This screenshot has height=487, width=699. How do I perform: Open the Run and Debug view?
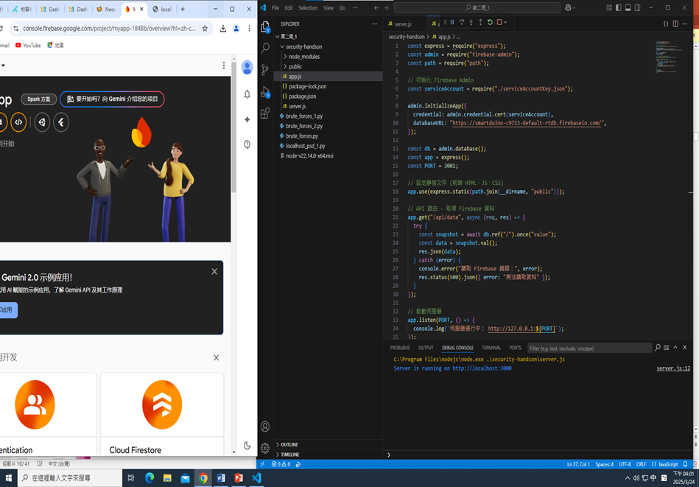265,93
